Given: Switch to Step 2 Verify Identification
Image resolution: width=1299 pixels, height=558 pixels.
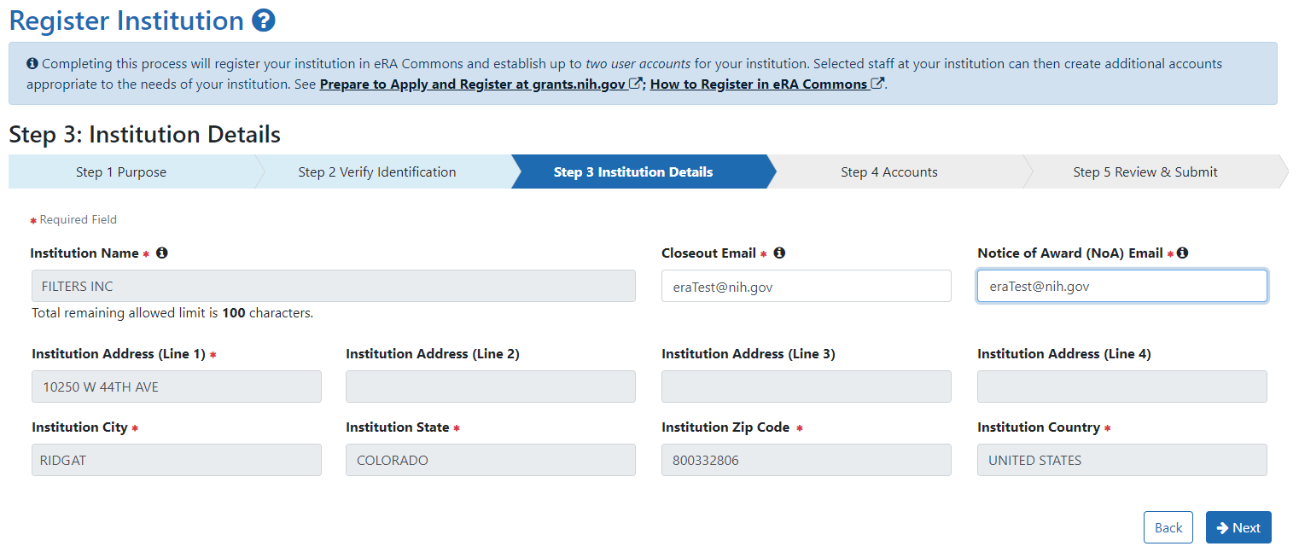Looking at the screenshot, I should click(376, 171).
